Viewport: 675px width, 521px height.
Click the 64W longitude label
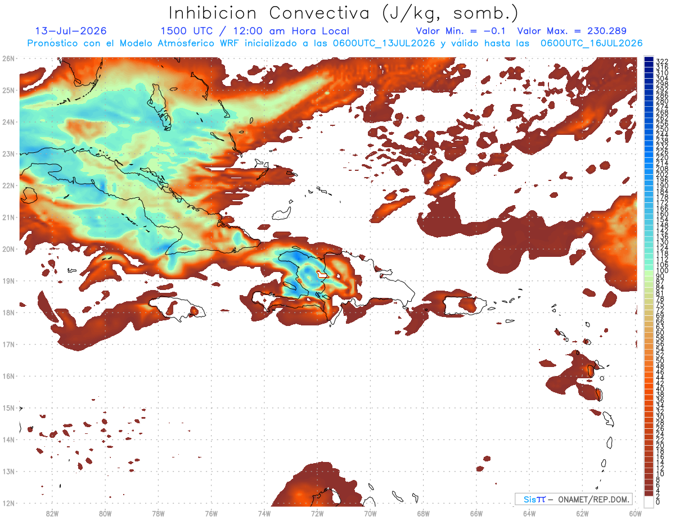(529, 513)
